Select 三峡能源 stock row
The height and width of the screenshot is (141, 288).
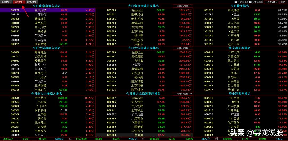coord(48,85)
